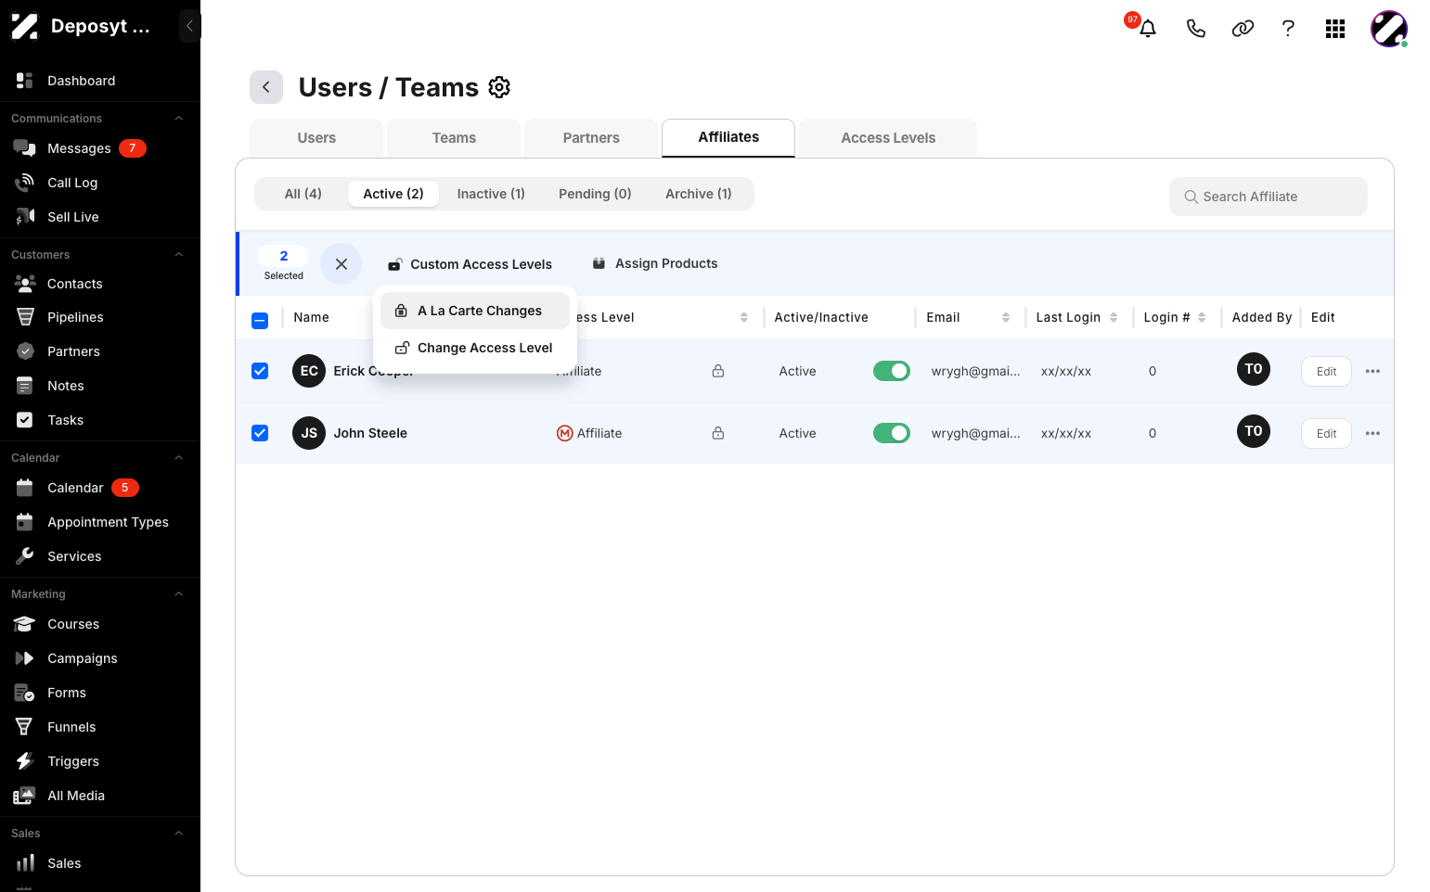Open the apps grid icon

(1335, 29)
